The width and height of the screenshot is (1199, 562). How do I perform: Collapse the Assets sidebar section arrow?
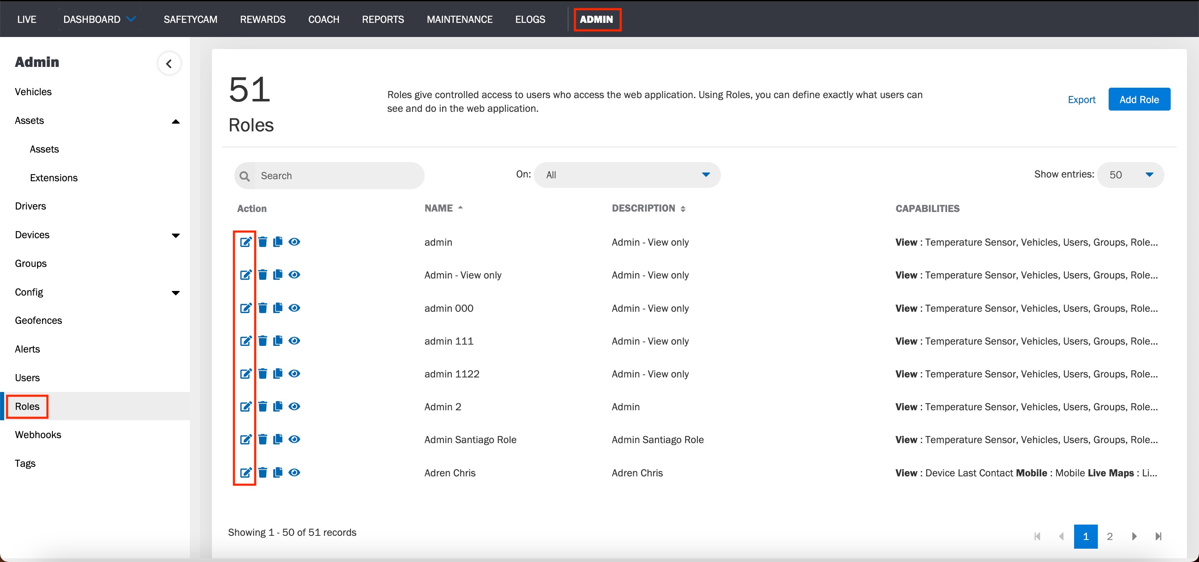tap(175, 121)
